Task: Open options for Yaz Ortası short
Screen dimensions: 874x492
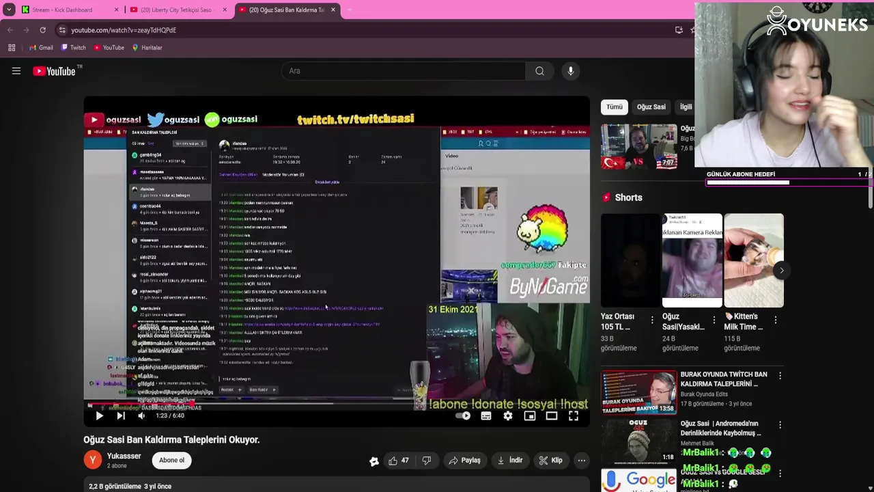Action: [652, 320]
